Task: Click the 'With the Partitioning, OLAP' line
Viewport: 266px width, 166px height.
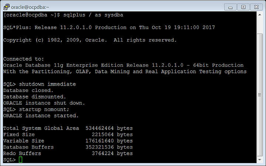Action: (x=125, y=72)
